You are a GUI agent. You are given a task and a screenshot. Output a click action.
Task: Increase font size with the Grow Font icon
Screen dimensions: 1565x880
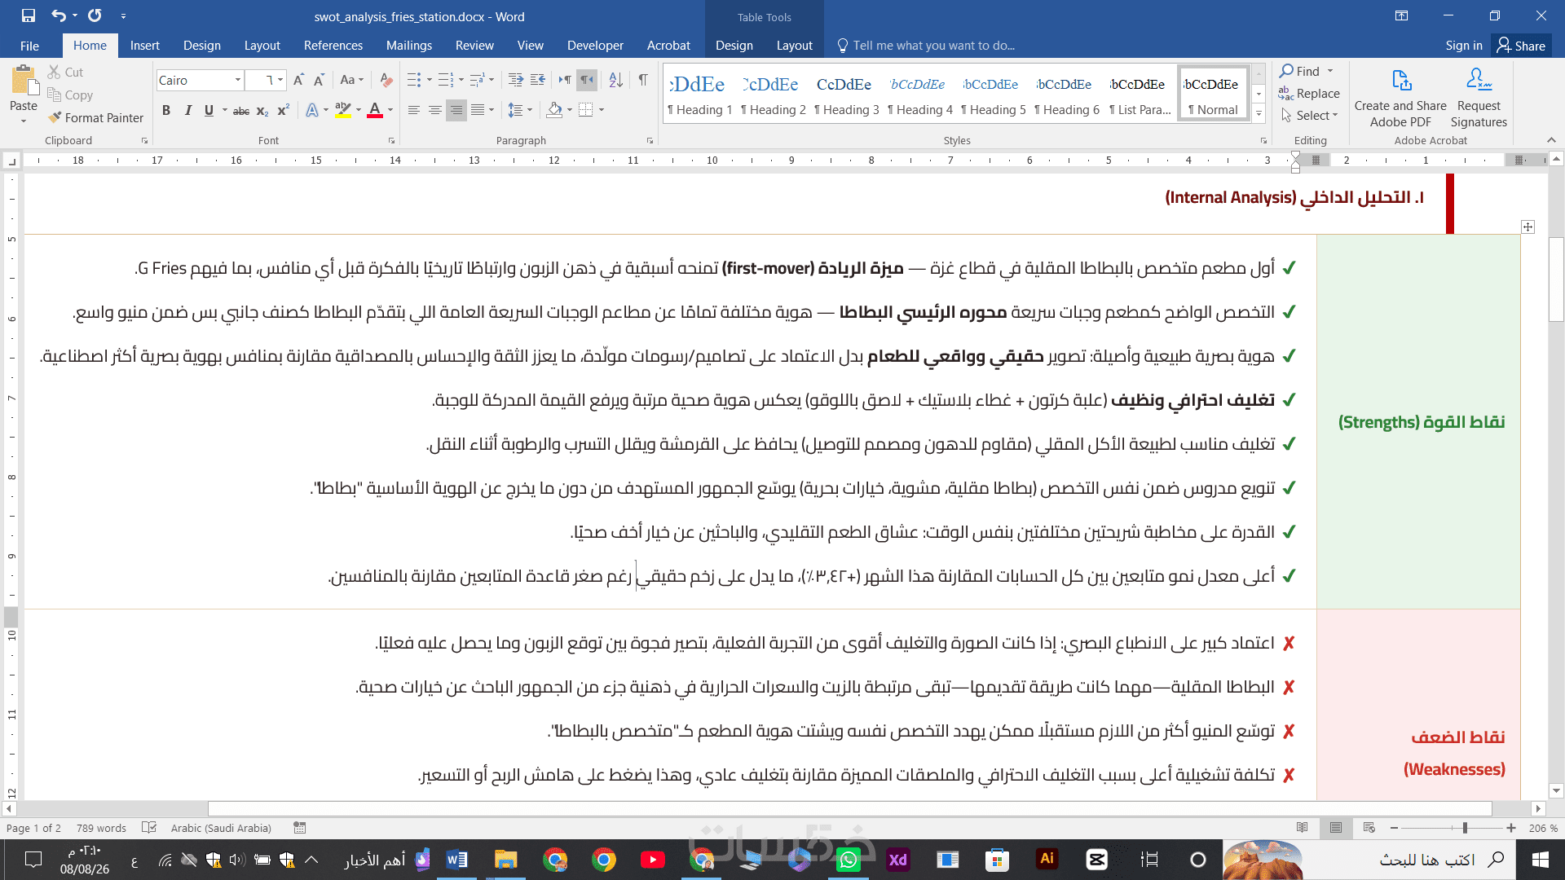(x=298, y=80)
